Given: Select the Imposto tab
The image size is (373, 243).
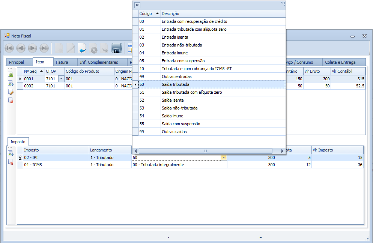Looking at the screenshot, I should point(18,142).
